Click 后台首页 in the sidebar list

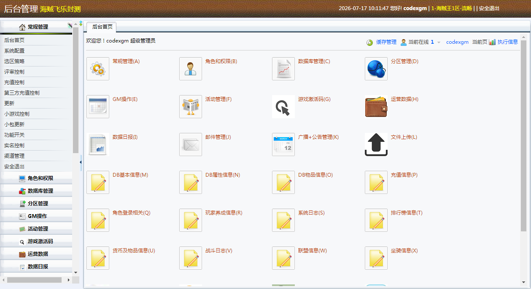(14, 40)
